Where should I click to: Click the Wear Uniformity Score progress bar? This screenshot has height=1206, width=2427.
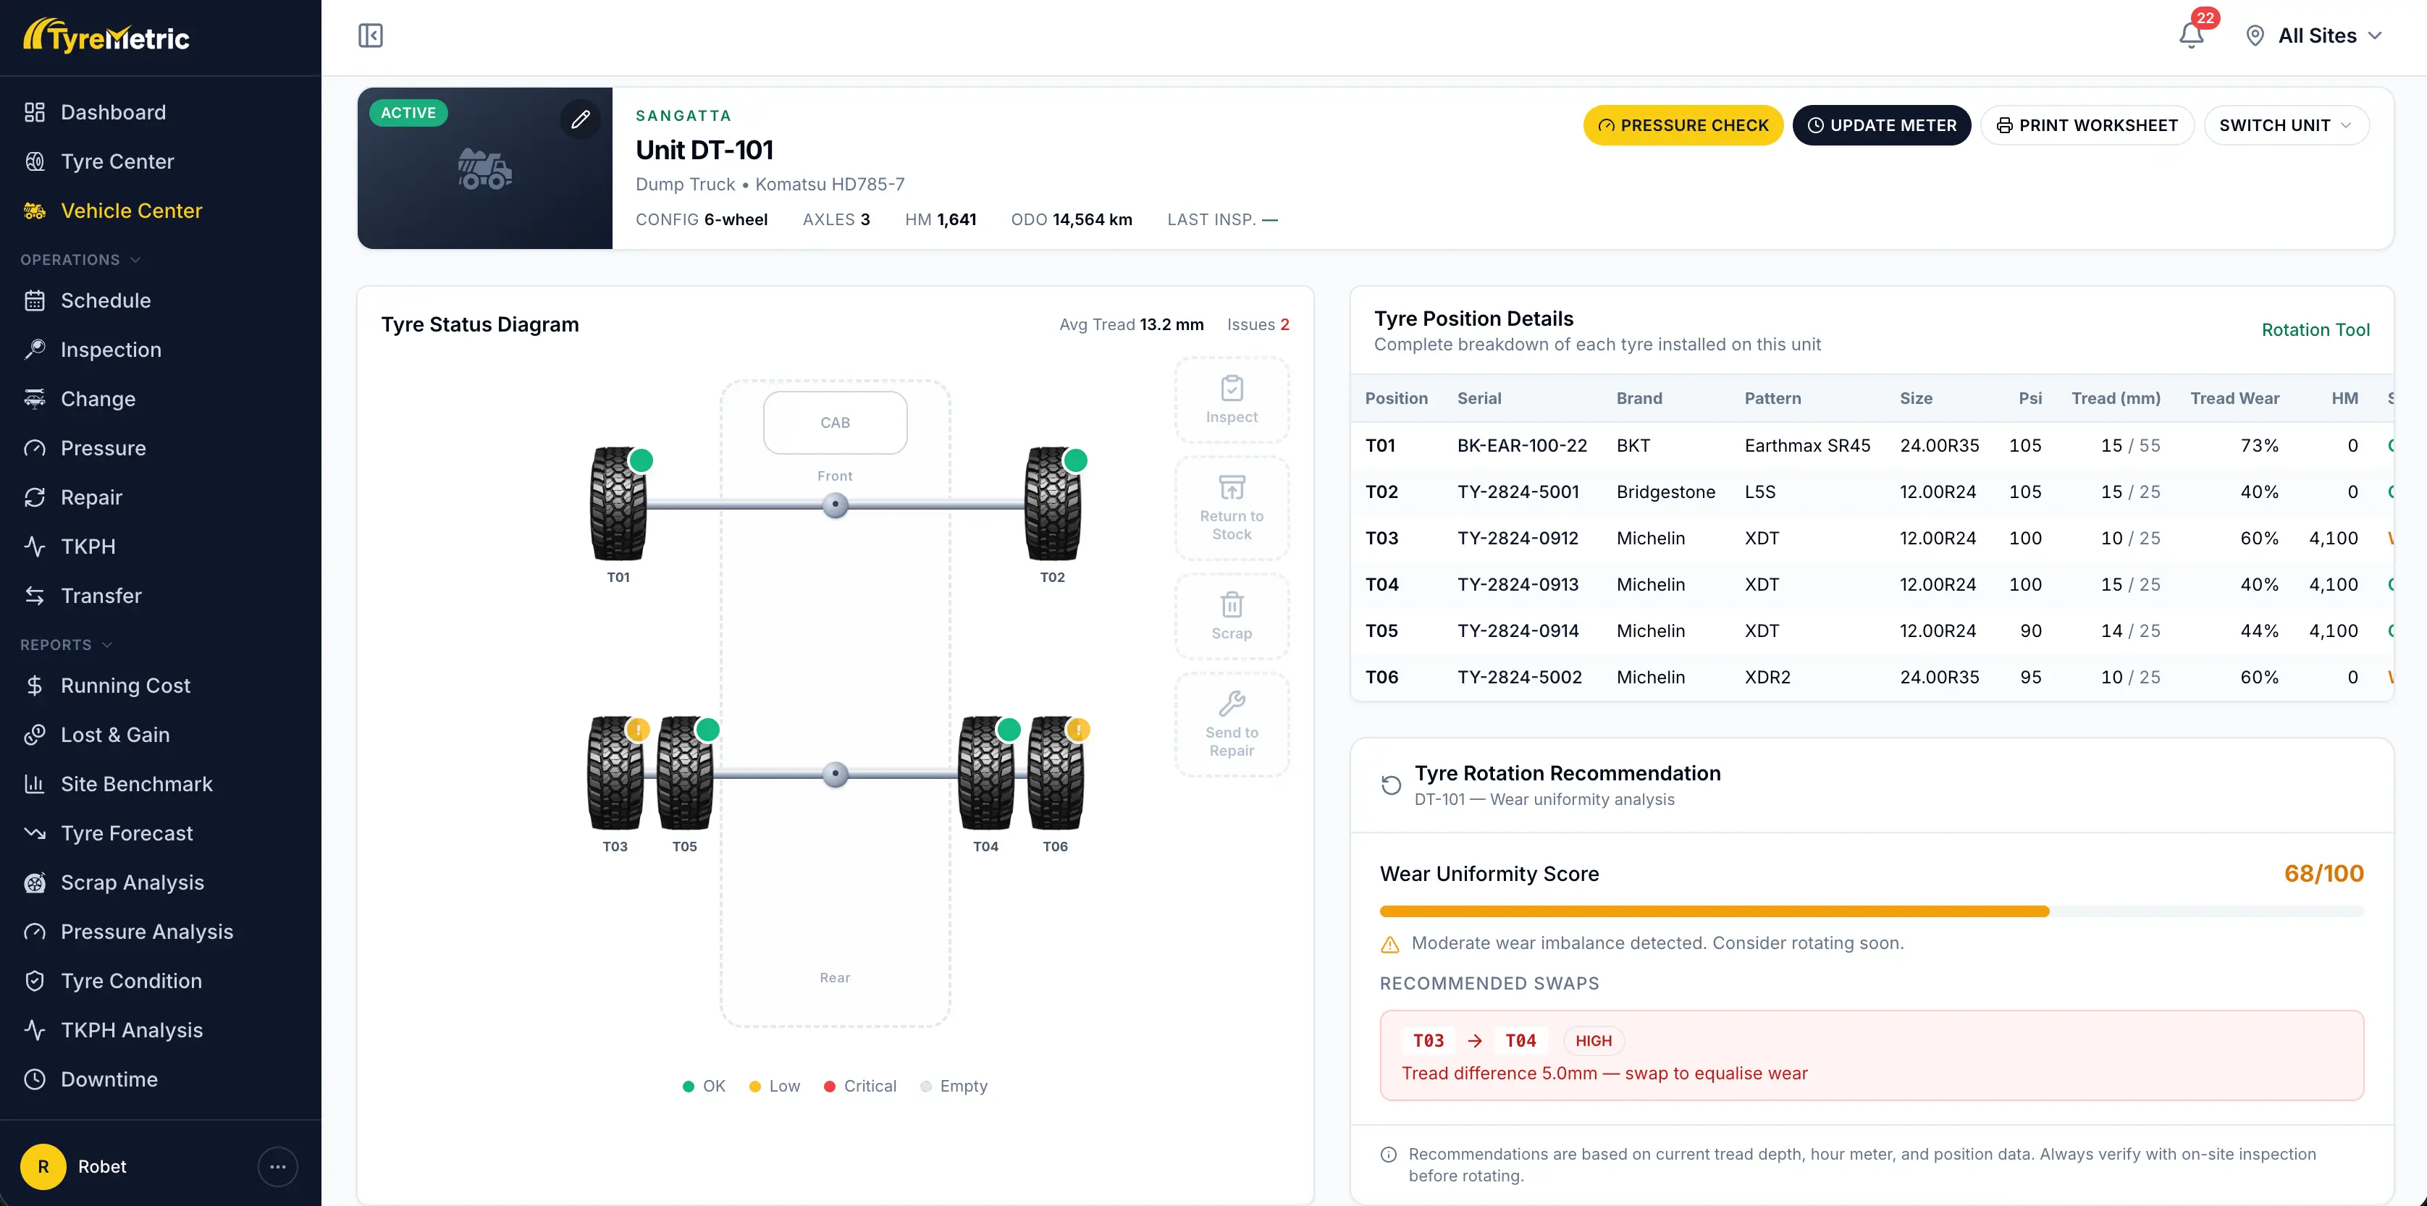[x=1871, y=911]
